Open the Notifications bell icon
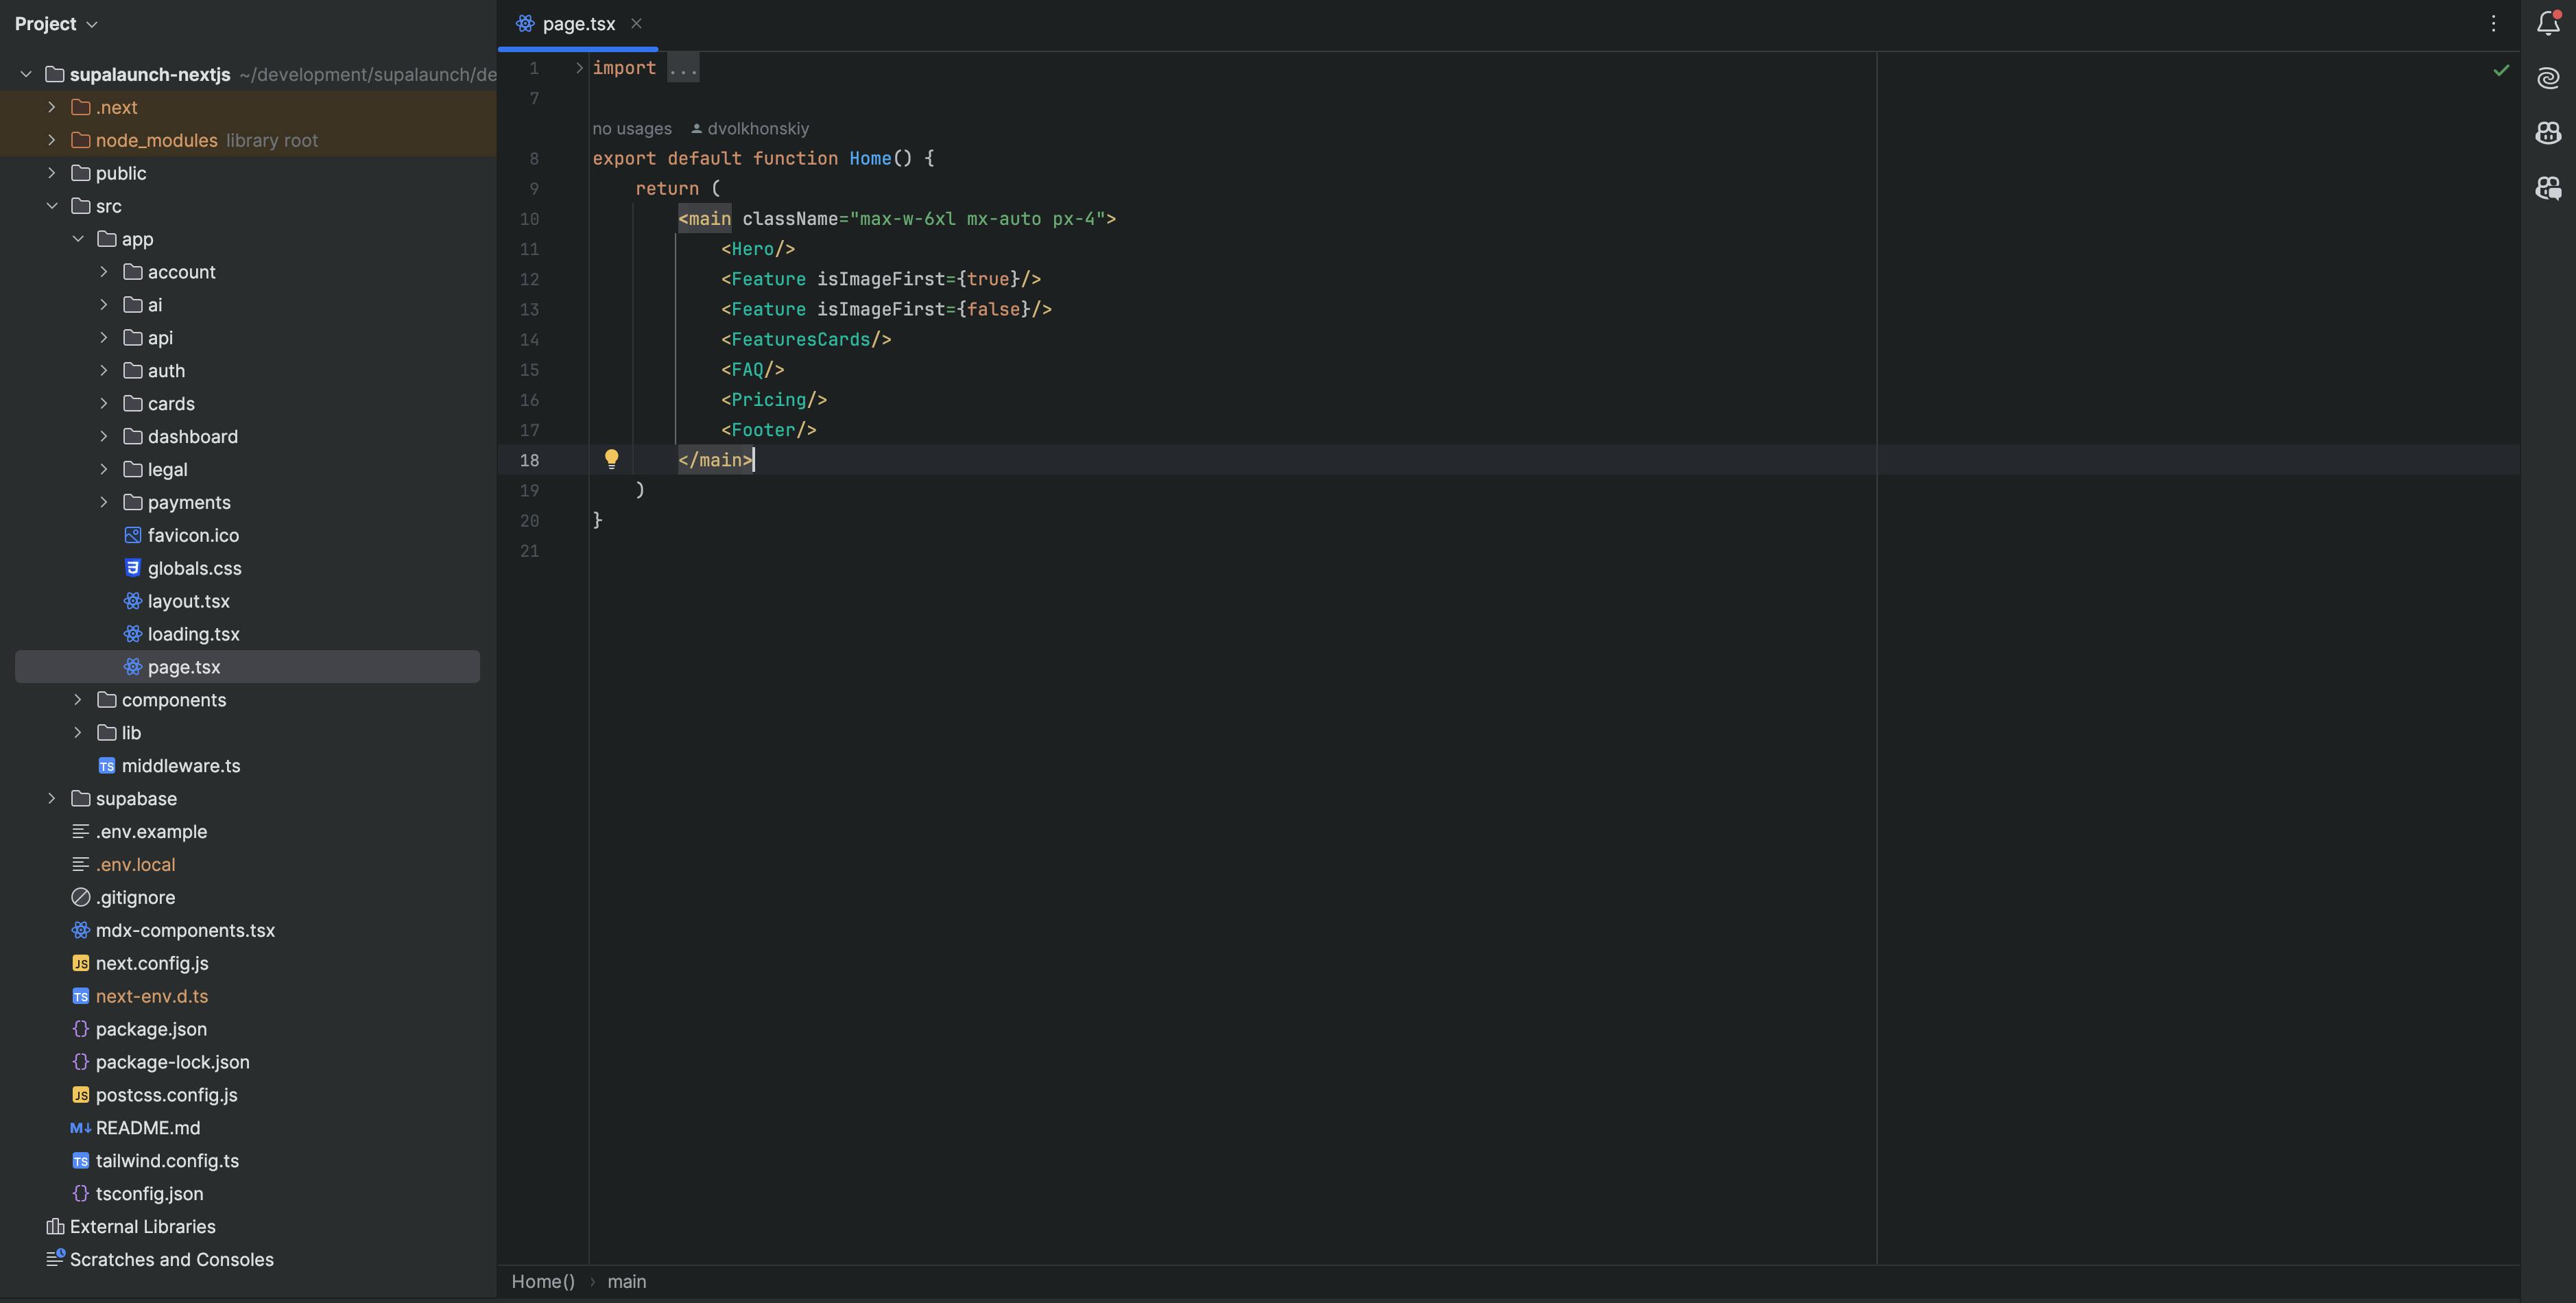This screenshot has width=2576, height=1303. click(x=2548, y=23)
